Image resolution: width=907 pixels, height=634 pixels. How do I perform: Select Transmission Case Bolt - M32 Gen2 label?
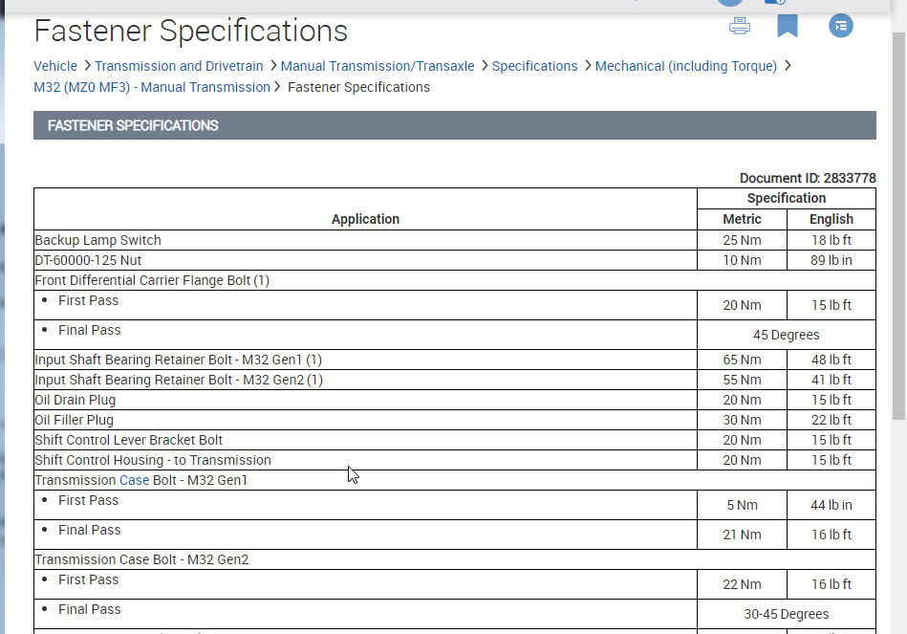(x=141, y=559)
